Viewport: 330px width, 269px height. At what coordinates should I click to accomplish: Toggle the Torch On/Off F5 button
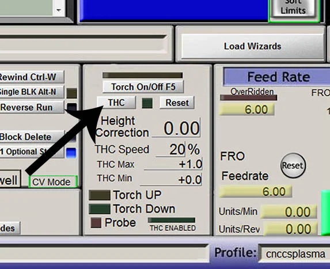[x=143, y=87]
